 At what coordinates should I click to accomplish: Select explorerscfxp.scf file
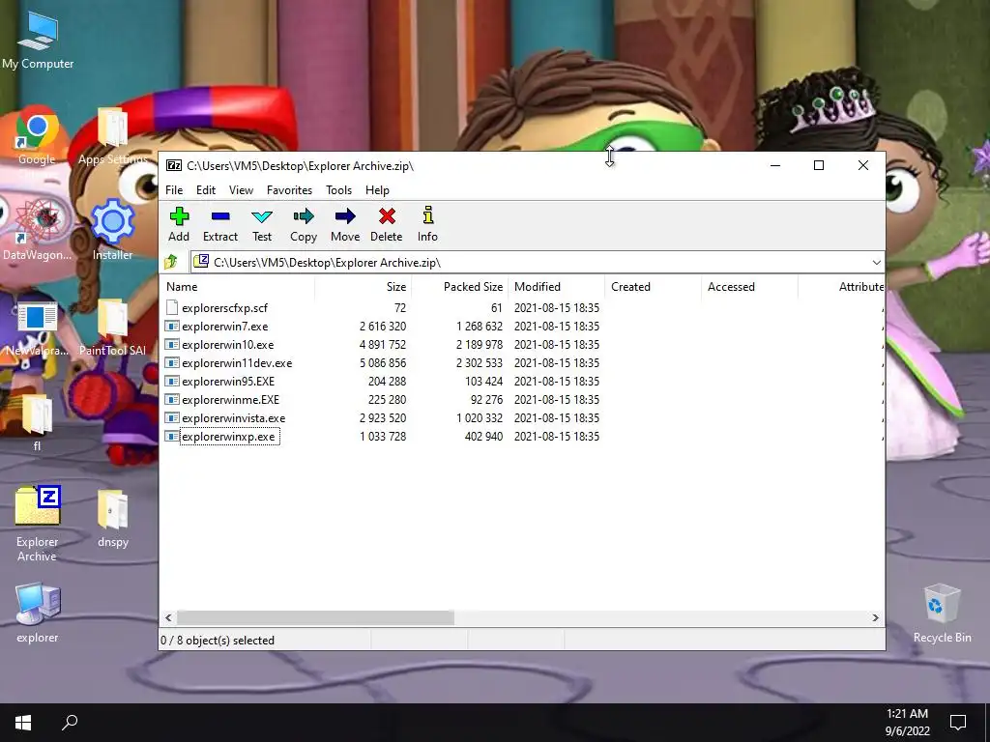pyautogui.click(x=224, y=308)
